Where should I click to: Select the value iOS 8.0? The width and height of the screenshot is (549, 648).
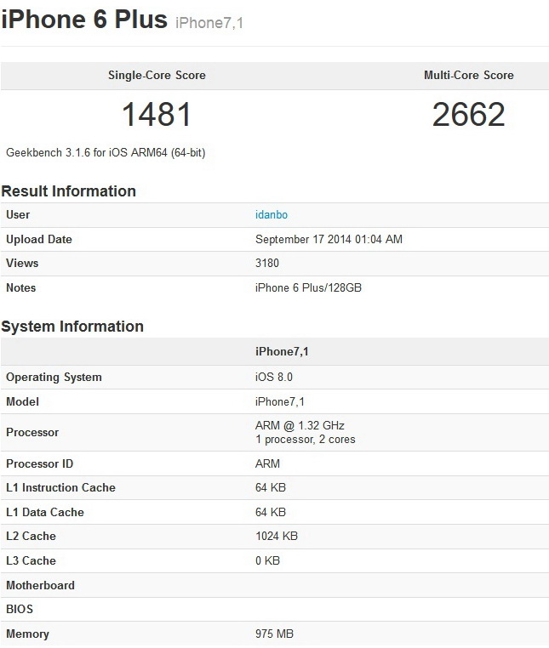click(273, 378)
